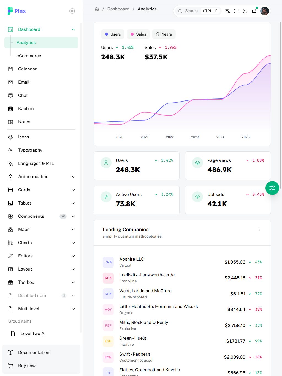
Task: Expand the Toolbox menu chevron
Action: (73, 282)
